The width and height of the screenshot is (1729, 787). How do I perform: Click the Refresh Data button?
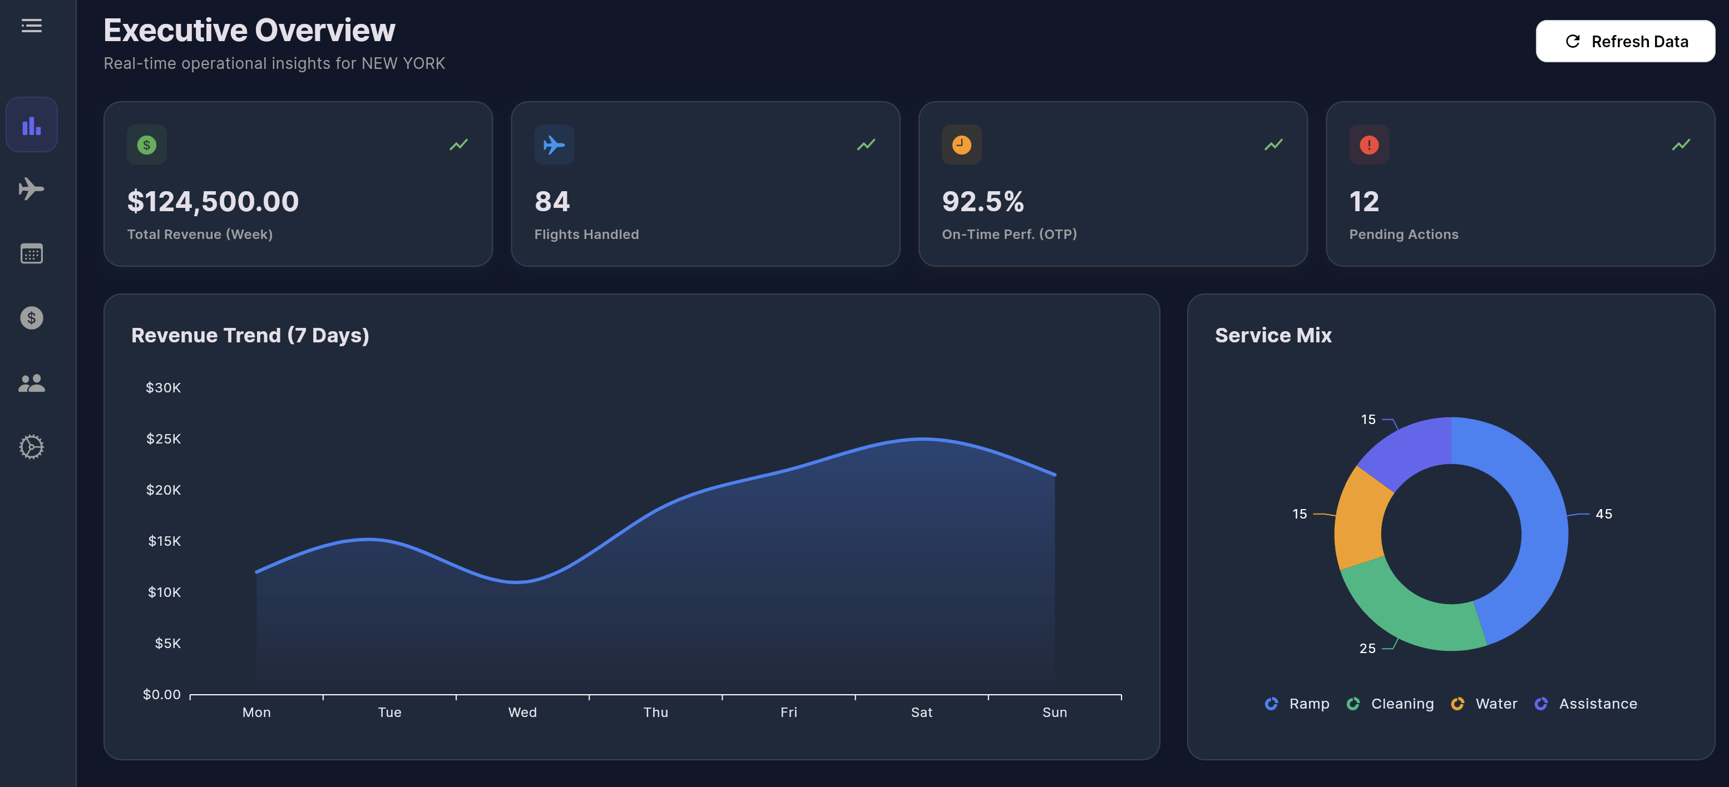click(x=1625, y=42)
